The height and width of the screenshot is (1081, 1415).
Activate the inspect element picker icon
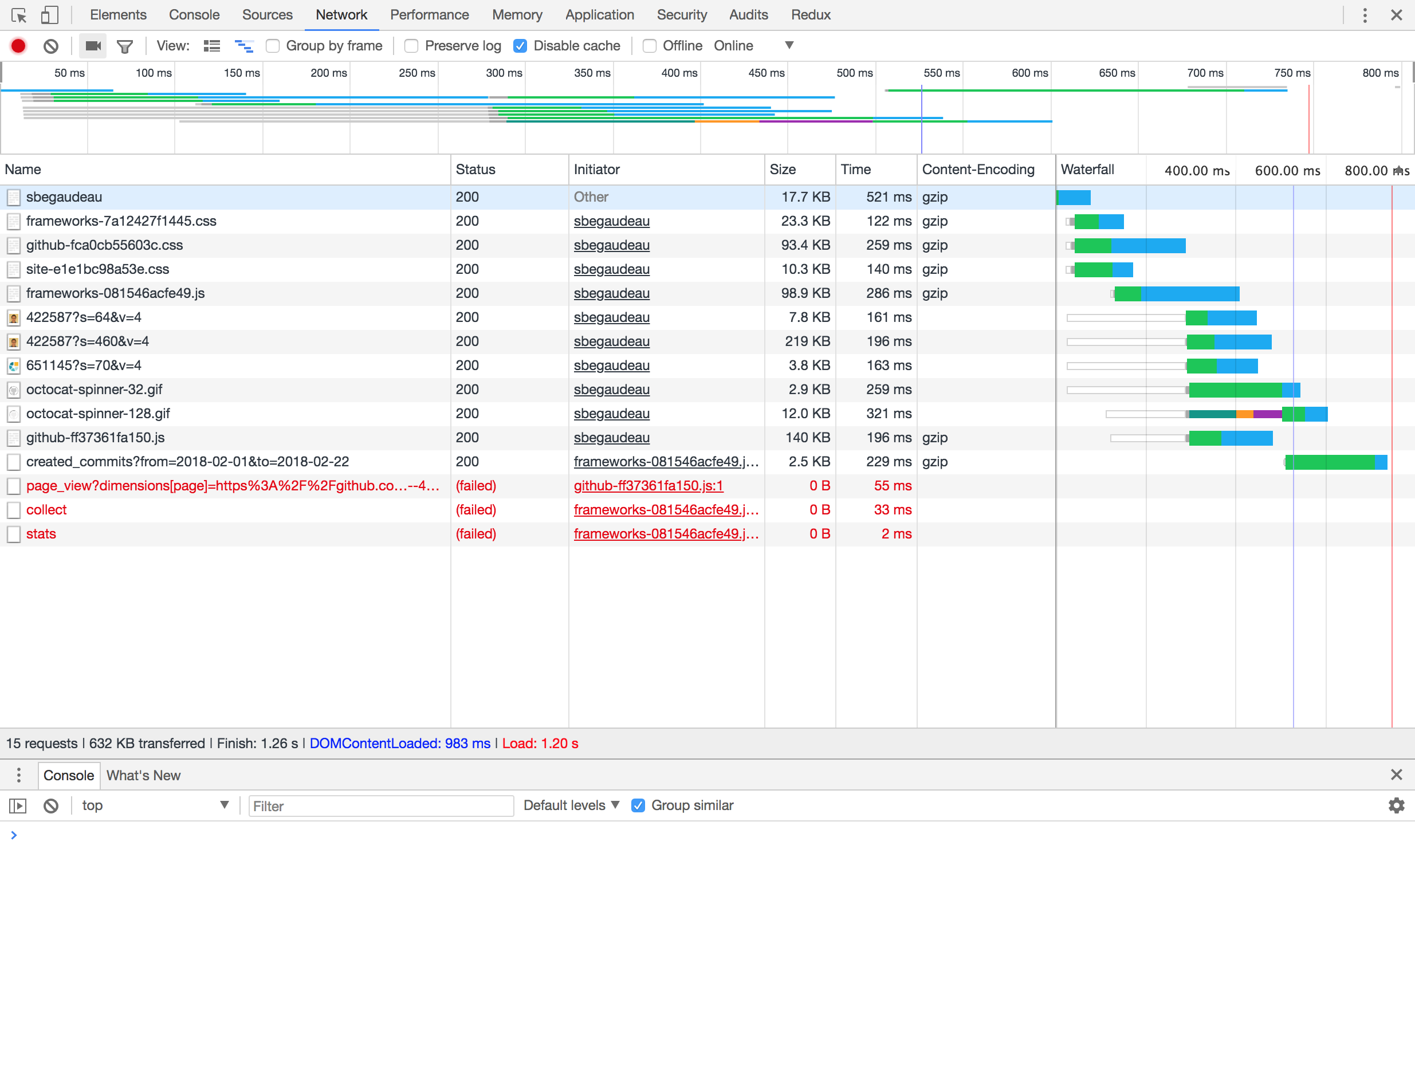19,15
